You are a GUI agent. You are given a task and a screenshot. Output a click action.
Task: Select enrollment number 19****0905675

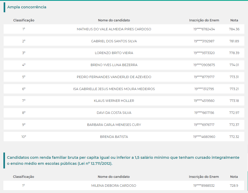point(204,65)
